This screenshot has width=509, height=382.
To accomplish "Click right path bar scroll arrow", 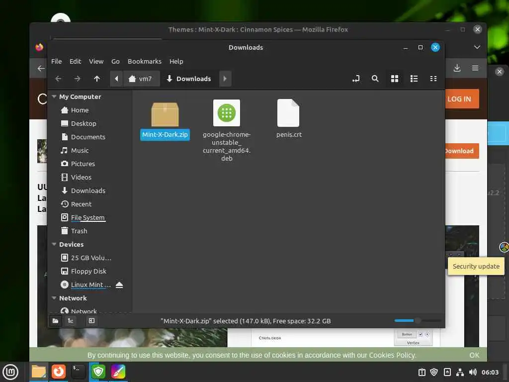I will point(225,79).
